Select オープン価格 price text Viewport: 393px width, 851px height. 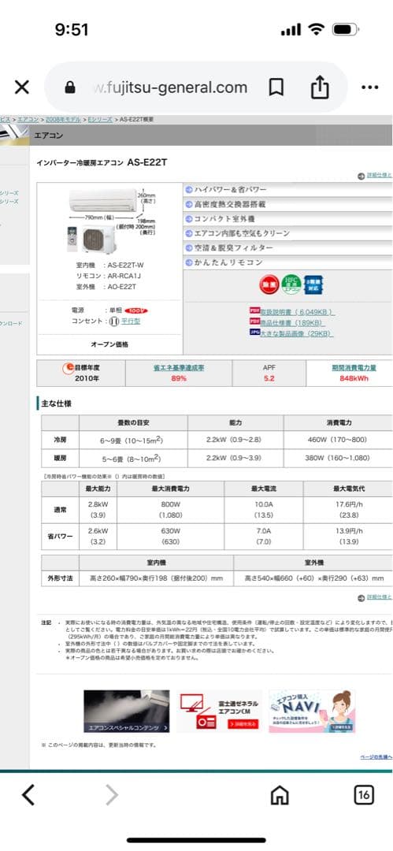(x=109, y=344)
